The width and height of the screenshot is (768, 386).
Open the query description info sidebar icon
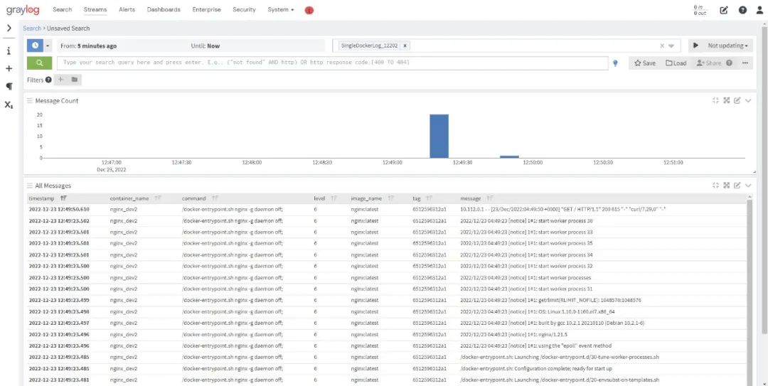[9, 51]
